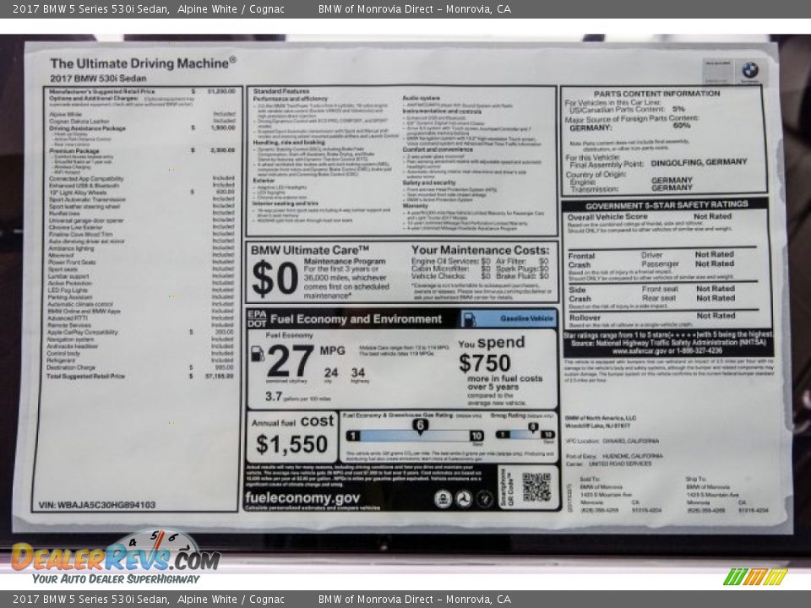Click the Annual fuel cost $1,550 box
Screen dimensions: 811x608
tap(292, 437)
